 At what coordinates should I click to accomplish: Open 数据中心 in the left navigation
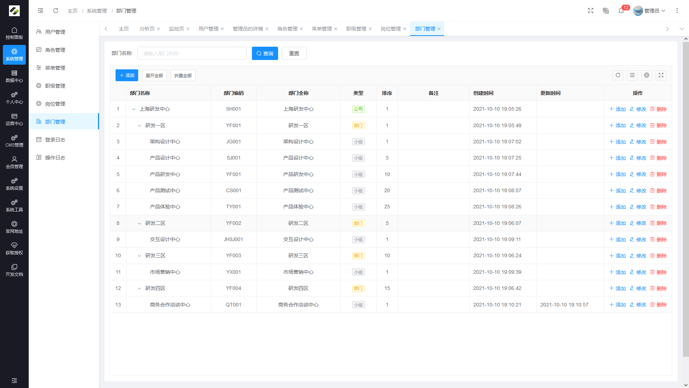pos(14,76)
